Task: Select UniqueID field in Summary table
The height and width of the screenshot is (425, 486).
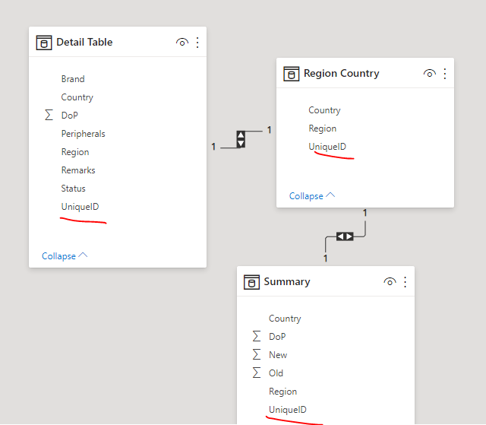Action: 288,410
